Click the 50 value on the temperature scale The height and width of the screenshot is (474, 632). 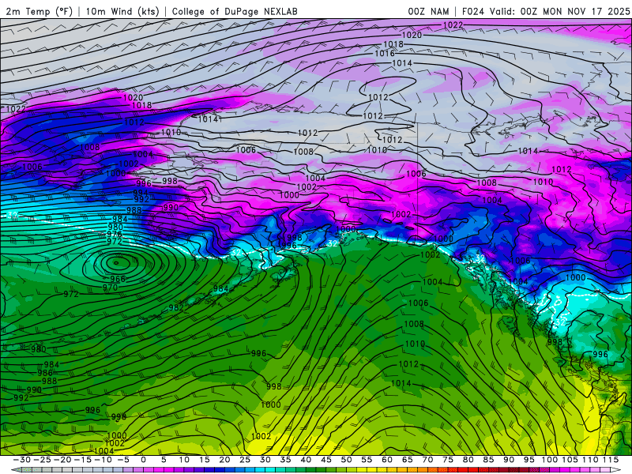[346, 460]
